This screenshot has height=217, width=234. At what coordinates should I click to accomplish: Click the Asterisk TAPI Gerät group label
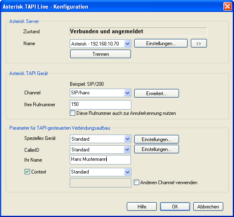28,73
